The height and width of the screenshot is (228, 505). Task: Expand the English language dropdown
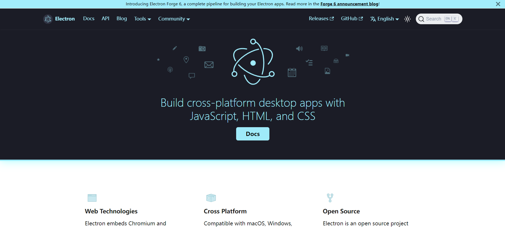(384, 19)
